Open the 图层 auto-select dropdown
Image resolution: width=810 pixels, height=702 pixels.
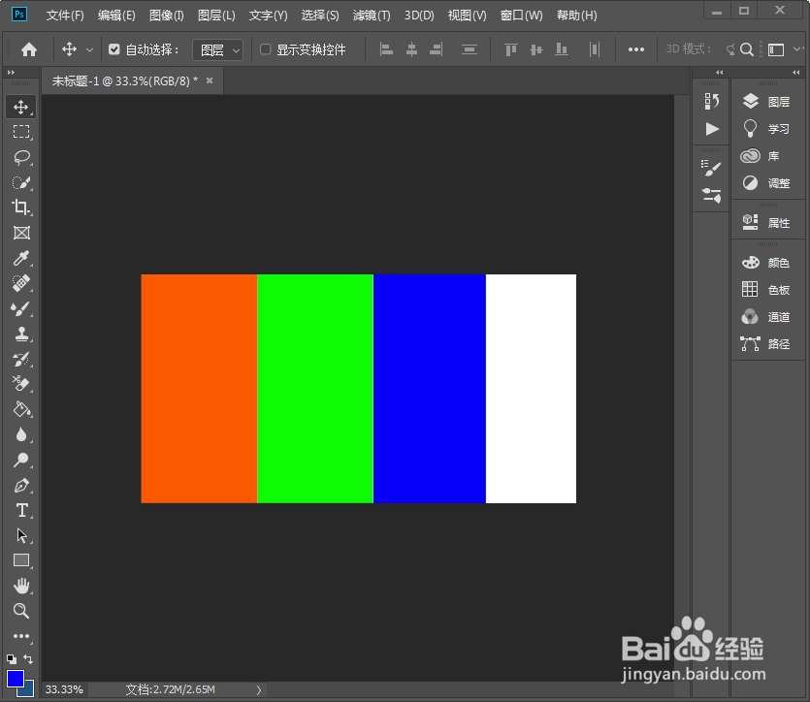point(218,50)
